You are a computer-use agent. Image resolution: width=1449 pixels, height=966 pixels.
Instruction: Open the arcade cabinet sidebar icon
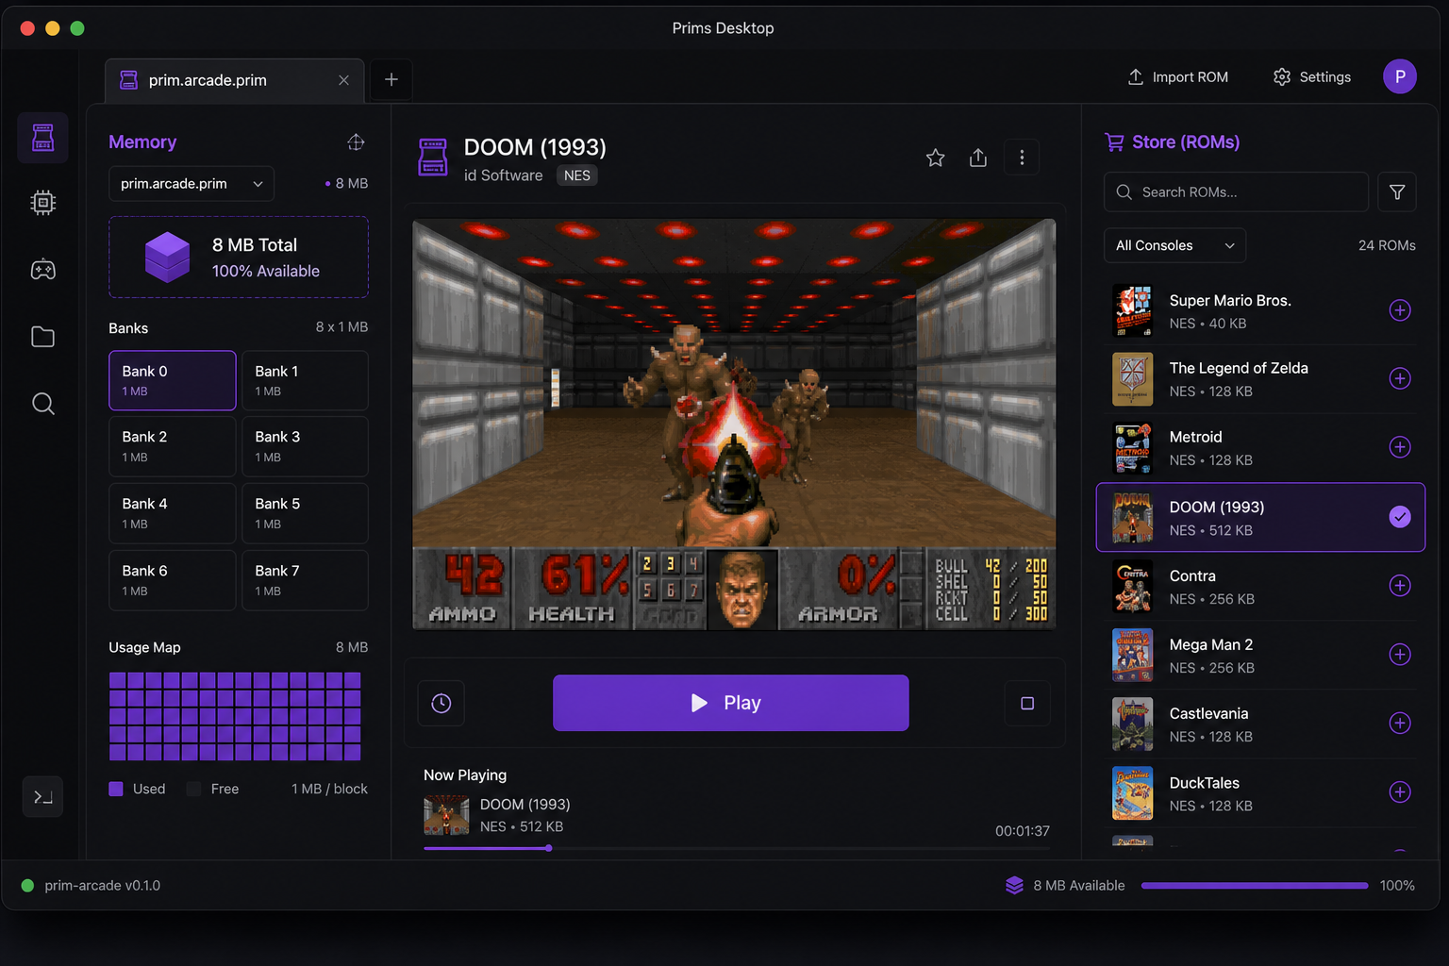point(42,138)
